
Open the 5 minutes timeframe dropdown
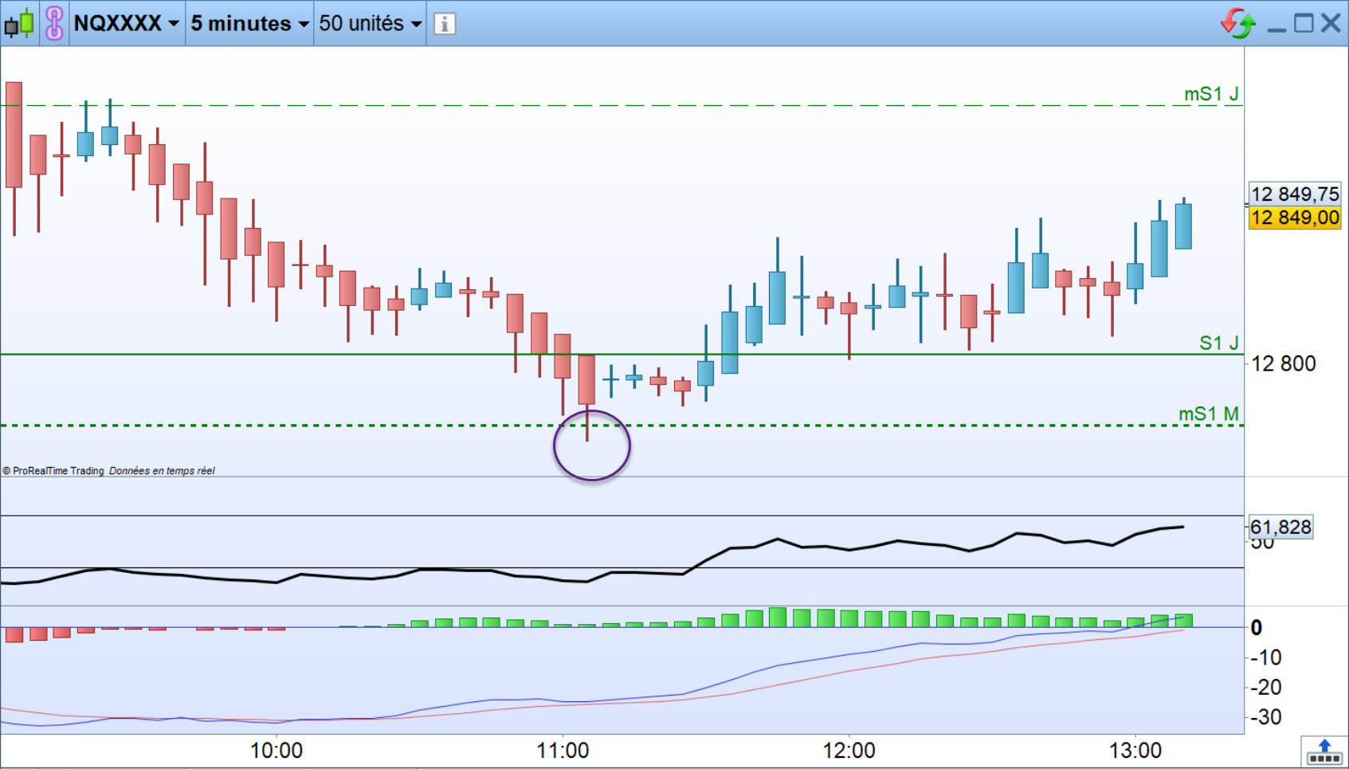[249, 23]
